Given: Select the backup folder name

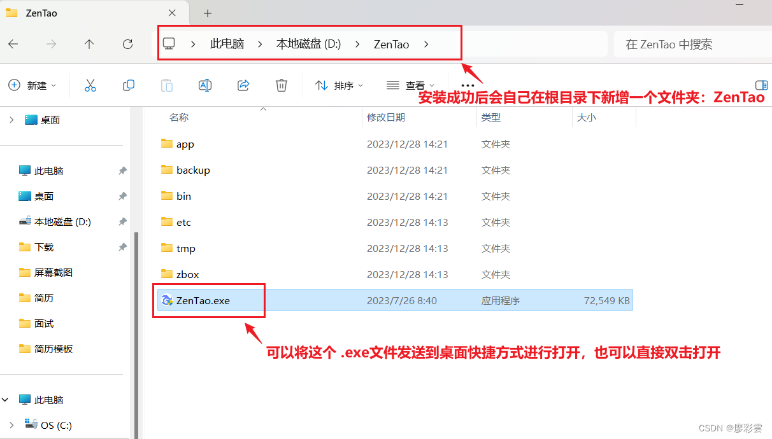Looking at the screenshot, I should pos(193,170).
